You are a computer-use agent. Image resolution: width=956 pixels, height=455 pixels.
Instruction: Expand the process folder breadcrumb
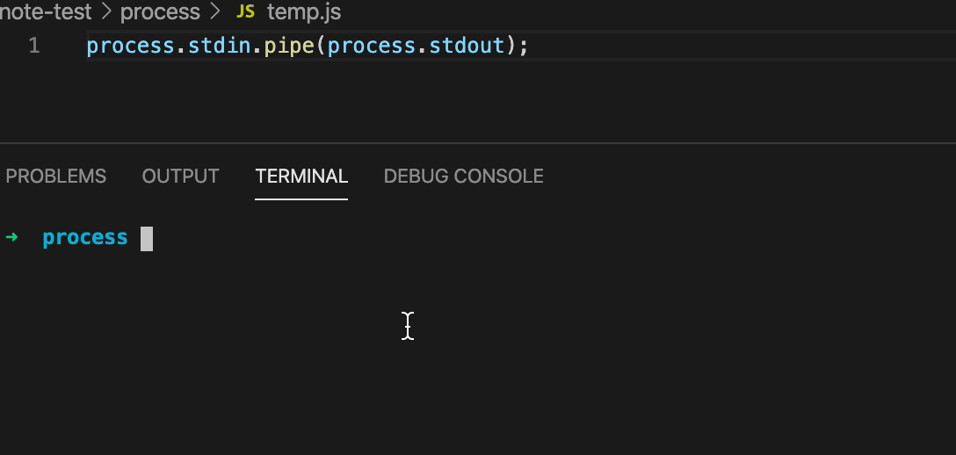160,12
